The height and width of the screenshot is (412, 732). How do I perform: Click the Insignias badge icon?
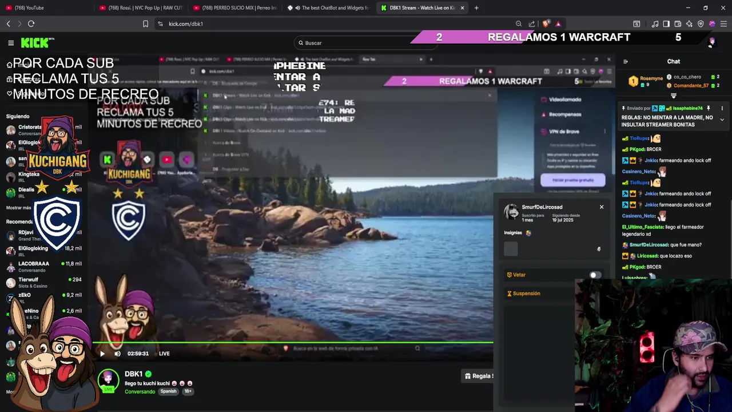coord(528,233)
